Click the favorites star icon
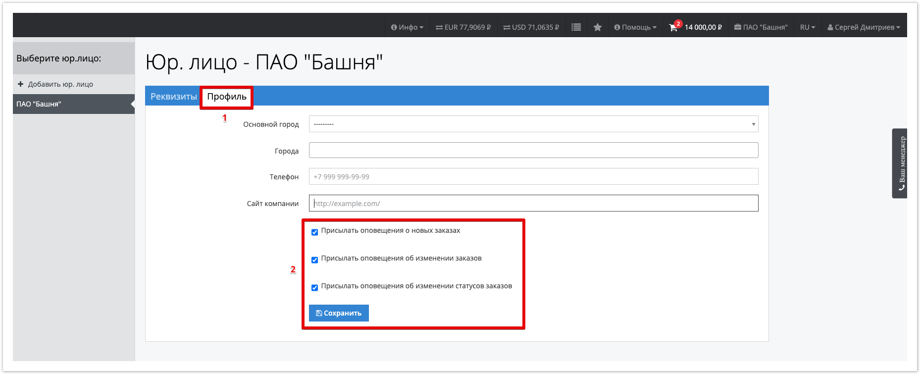 point(598,27)
